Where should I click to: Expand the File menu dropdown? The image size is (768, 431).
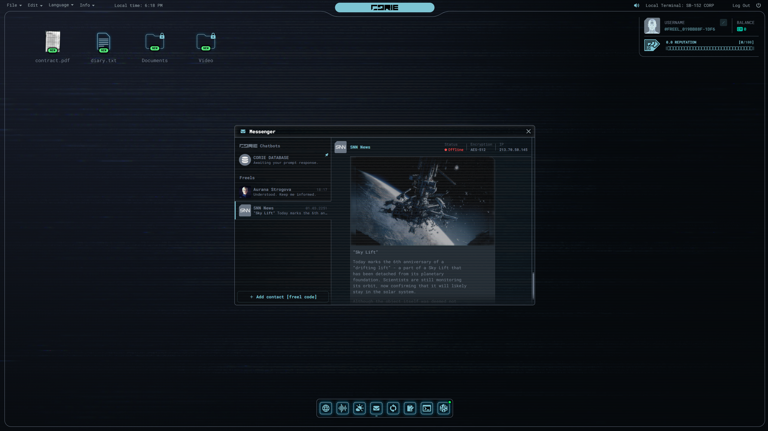pyautogui.click(x=14, y=5)
